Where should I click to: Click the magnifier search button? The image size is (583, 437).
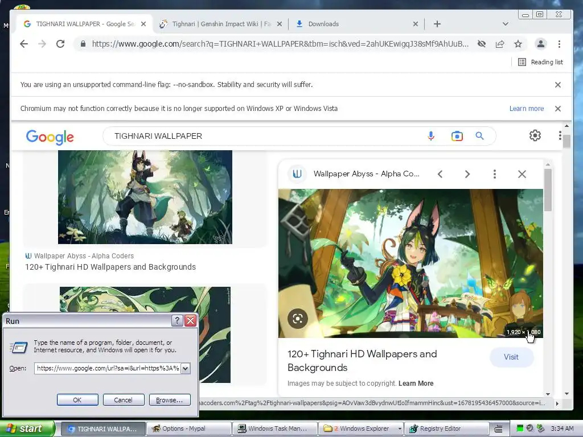point(479,136)
